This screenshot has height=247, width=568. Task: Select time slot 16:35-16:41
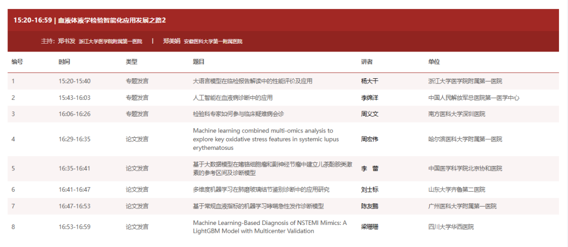(75, 168)
